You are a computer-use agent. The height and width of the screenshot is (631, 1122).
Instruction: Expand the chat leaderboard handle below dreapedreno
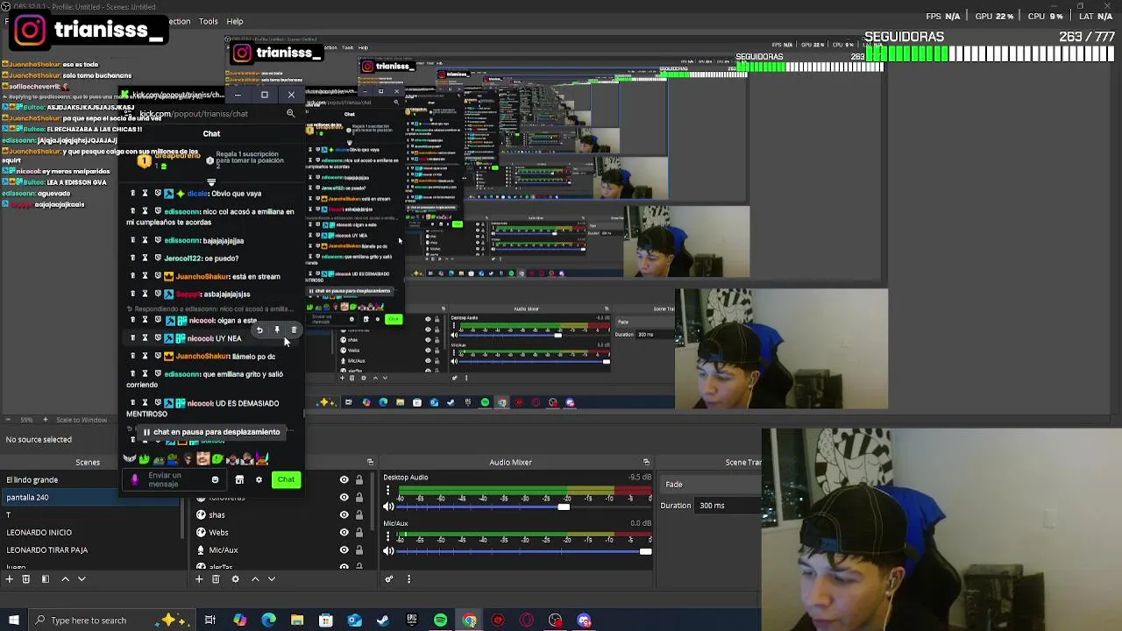(211, 183)
